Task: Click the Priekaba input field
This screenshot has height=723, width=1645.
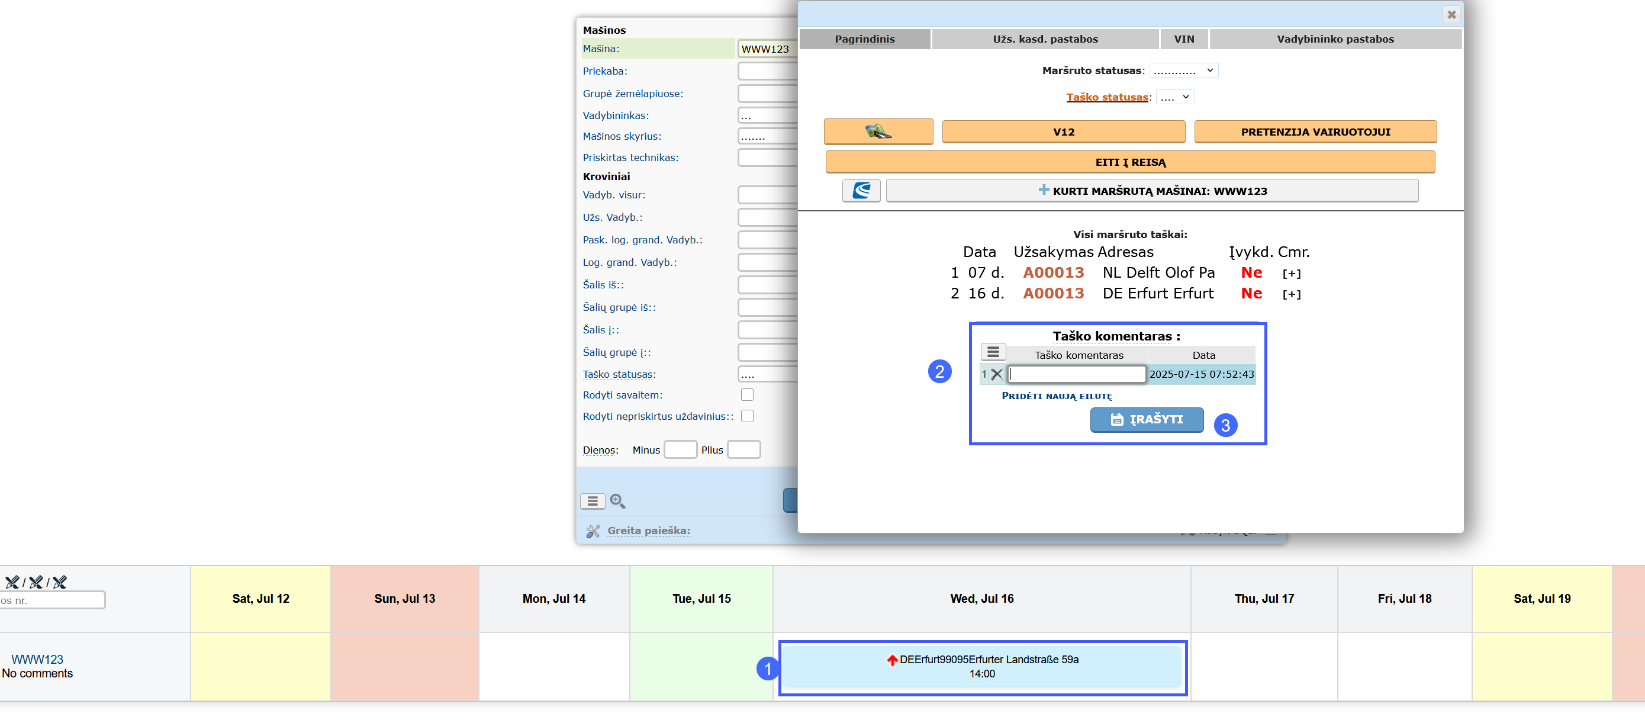Action: tap(768, 71)
